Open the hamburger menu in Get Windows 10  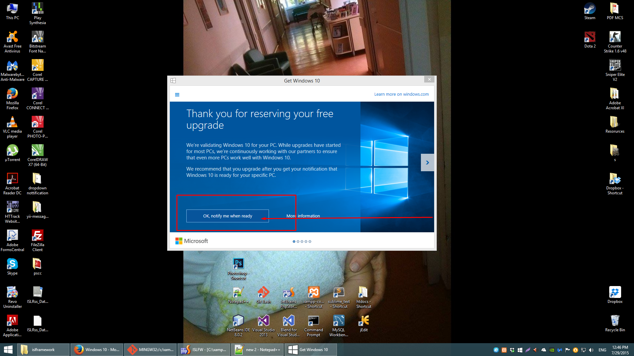click(x=177, y=95)
